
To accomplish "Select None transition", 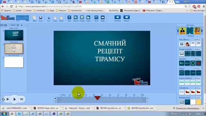I will click(x=182, y=92).
